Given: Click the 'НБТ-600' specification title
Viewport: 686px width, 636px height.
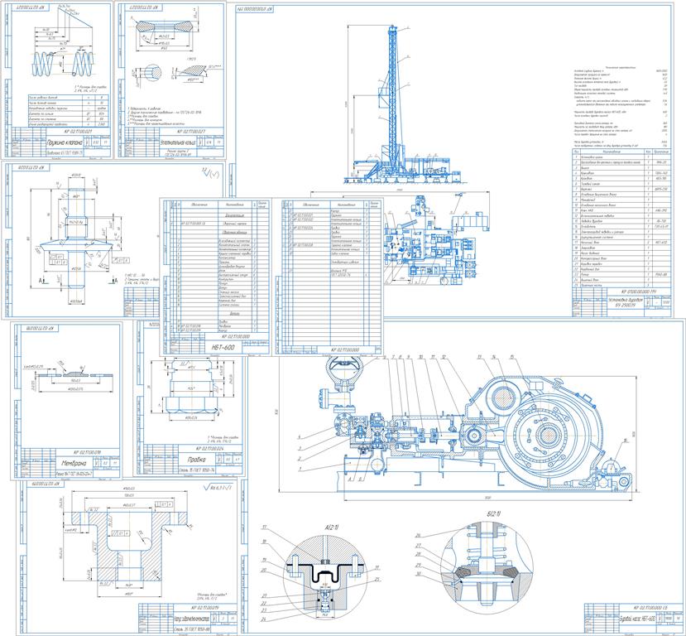Looking at the screenshot, I should click(x=223, y=347).
